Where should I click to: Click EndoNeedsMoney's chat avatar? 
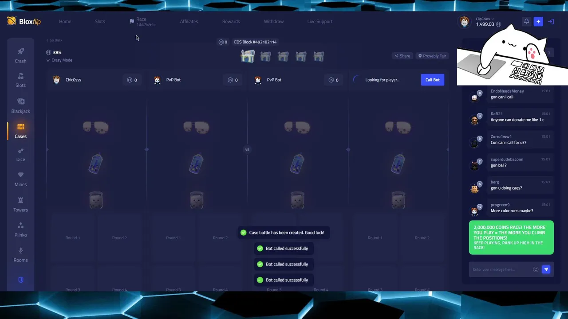point(475,97)
